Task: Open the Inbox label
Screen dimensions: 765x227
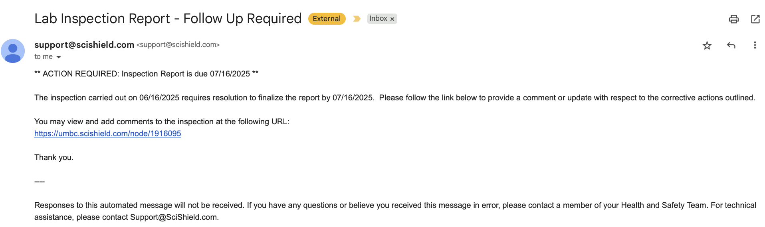Action: pos(378,19)
